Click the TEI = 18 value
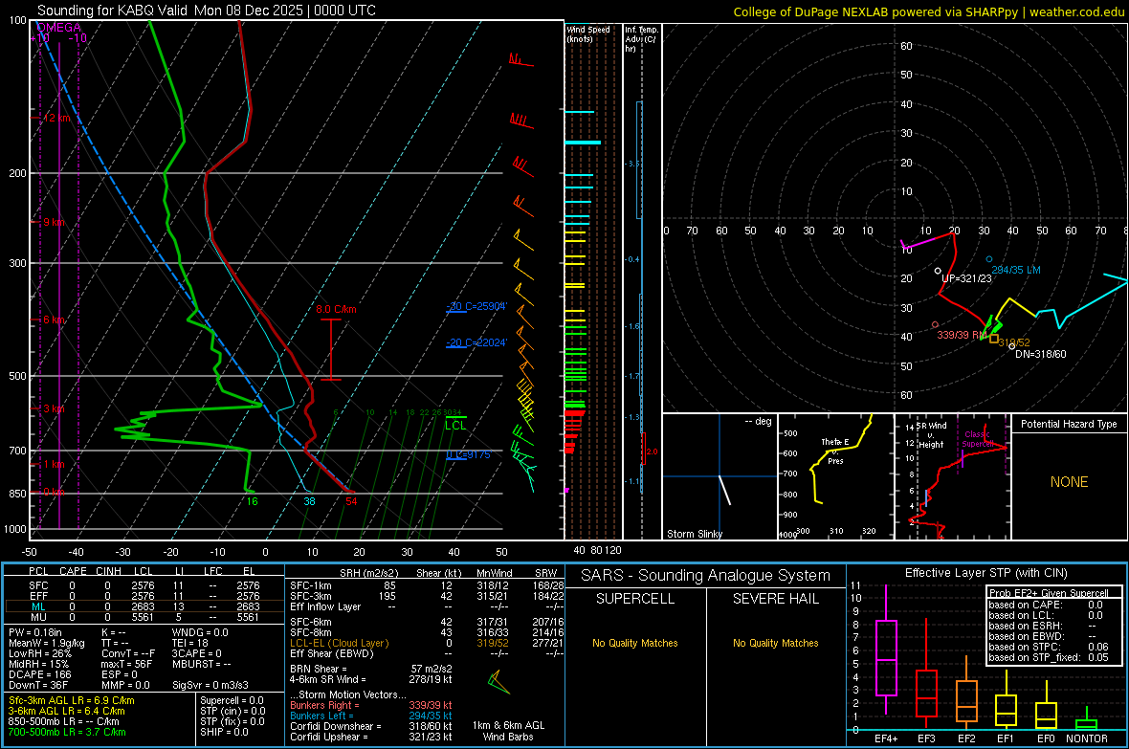 [190, 643]
